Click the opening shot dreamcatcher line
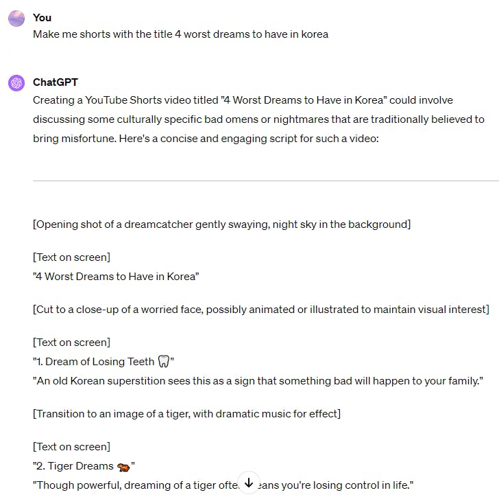Viewport: 499px width, 497px height. [x=222, y=224]
